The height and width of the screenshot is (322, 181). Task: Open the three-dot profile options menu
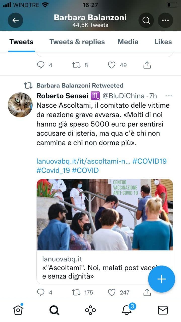pyautogui.click(x=165, y=20)
